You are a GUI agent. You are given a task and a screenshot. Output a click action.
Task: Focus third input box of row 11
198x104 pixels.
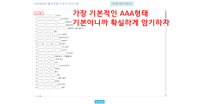tap(58, 47)
